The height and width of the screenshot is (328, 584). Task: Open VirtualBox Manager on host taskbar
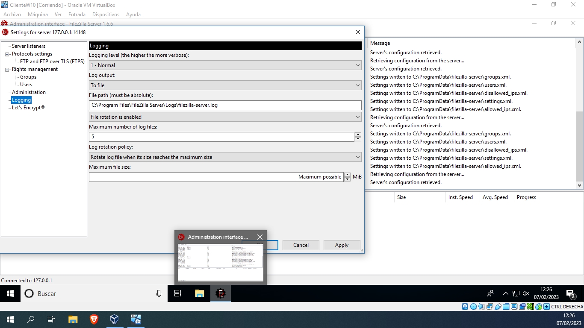(114, 319)
